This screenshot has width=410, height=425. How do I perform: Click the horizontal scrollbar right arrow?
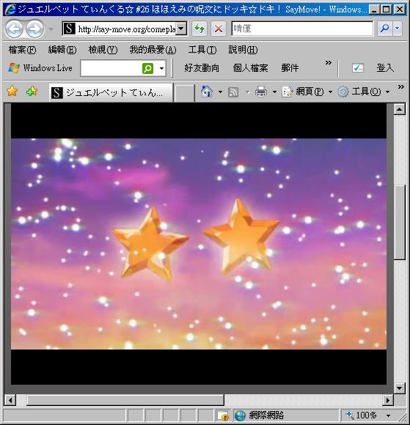pos(388,400)
